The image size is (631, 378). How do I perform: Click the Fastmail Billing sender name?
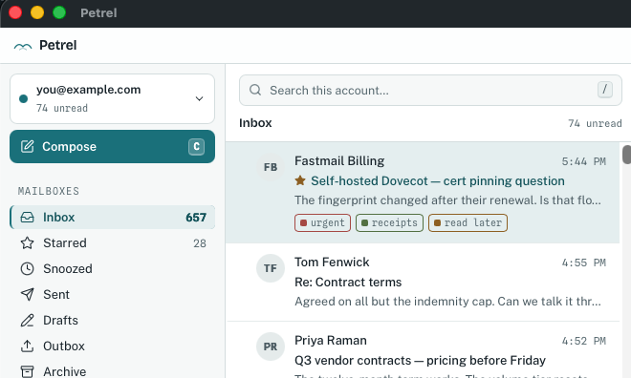[x=339, y=161]
